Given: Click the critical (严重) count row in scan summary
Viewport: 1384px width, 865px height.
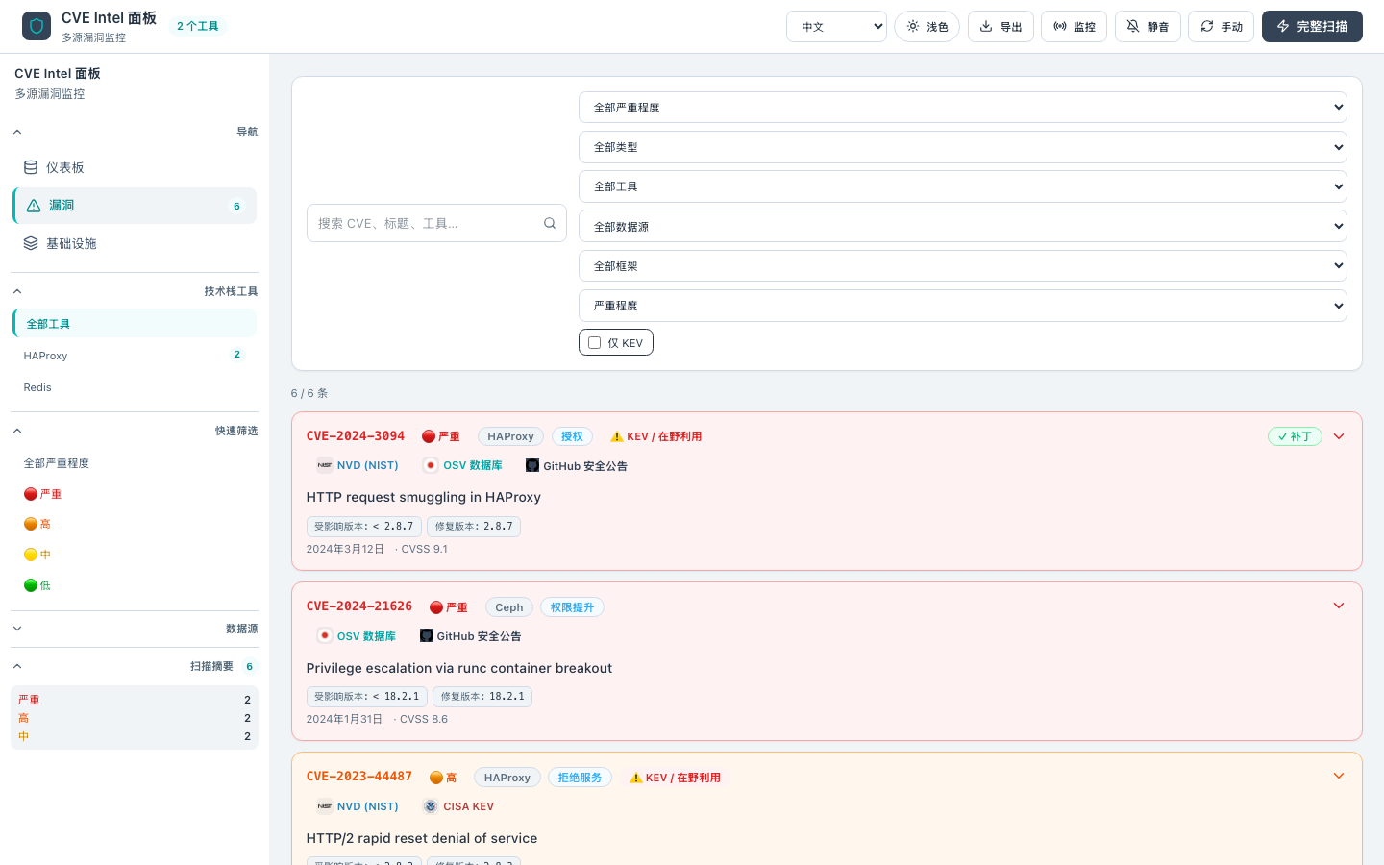Looking at the screenshot, I should point(135,700).
